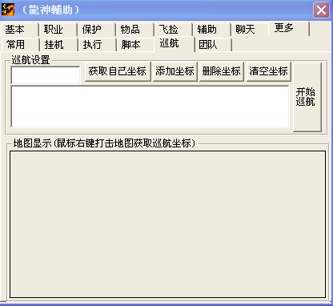This screenshot has width=333, height=306.
Task: Select the 聊天 tab
Action: (250, 30)
